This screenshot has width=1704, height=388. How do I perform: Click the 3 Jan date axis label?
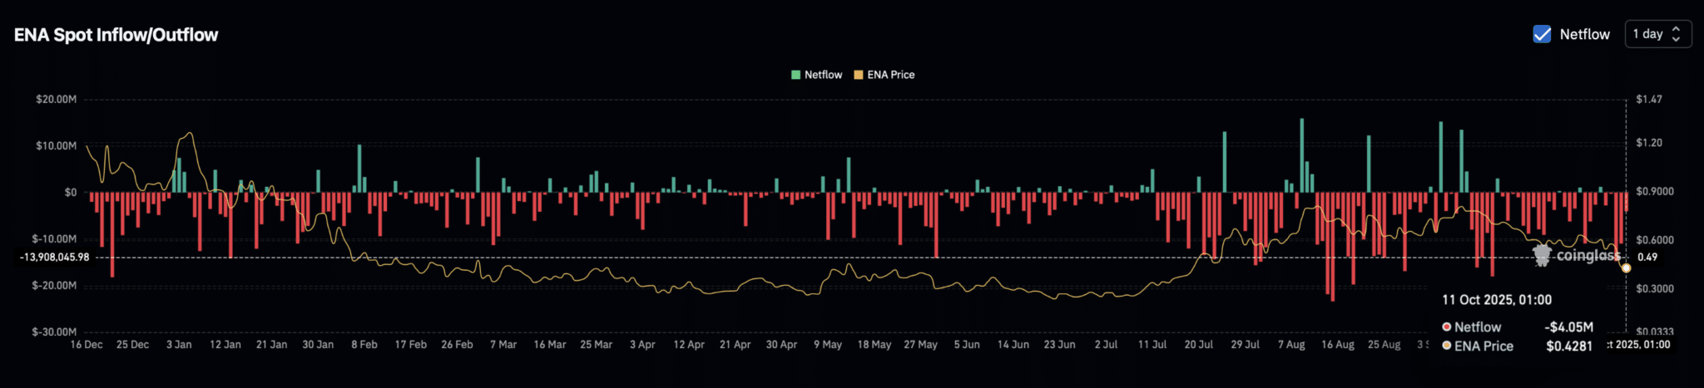179,345
